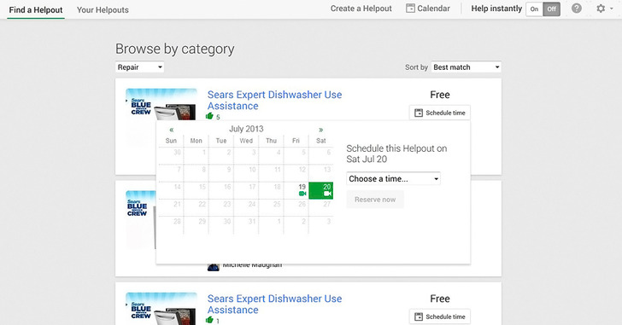
Task: Open Create a Helpout
Action: click(x=361, y=9)
